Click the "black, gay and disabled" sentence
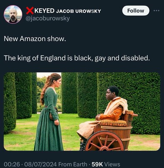Viewport: 164px width, 168px height. (77, 58)
